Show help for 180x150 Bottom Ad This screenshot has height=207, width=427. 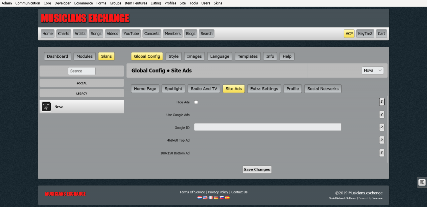[382, 153]
